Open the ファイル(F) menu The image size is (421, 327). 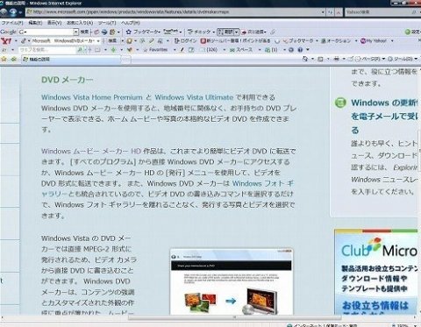point(12,23)
